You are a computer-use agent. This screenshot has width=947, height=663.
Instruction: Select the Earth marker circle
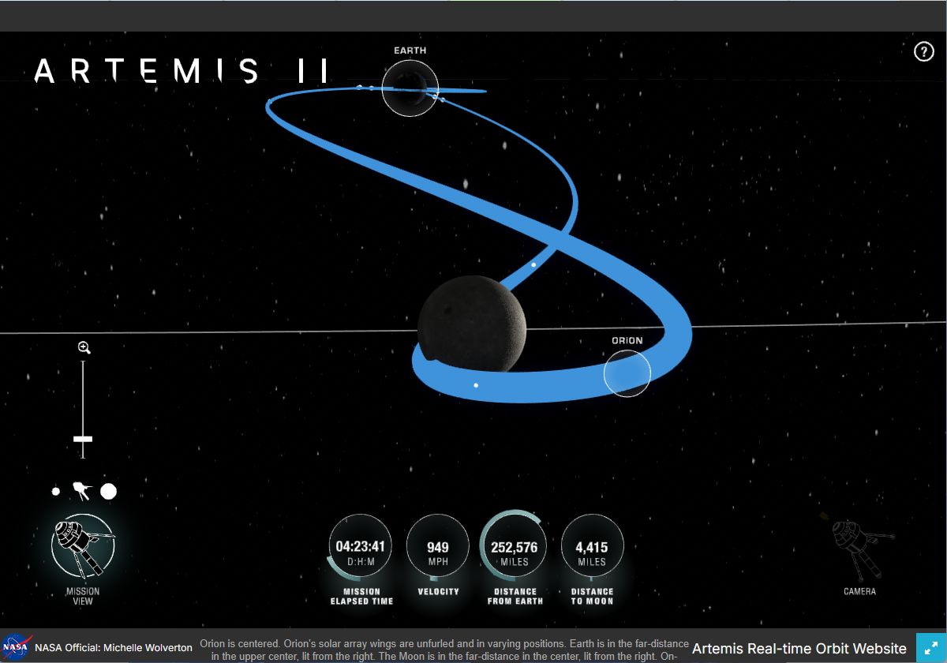[410, 88]
